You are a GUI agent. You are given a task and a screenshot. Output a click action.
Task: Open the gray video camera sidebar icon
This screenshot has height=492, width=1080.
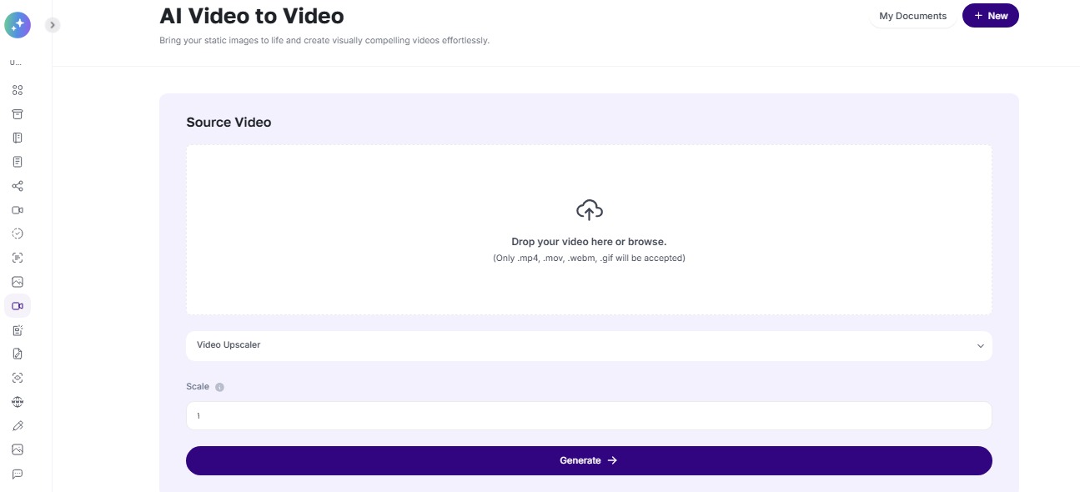coord(18,210)
